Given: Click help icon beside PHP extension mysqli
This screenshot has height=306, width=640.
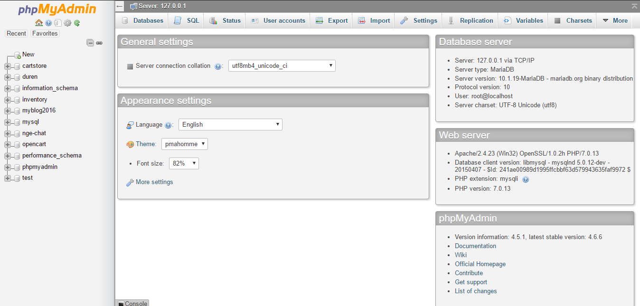Looking at the screenshot, I should pyautogui.click(x=526, y=179).
